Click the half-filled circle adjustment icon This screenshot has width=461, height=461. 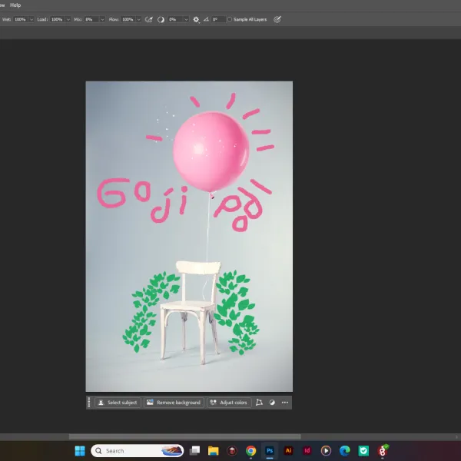pos(272,403)
